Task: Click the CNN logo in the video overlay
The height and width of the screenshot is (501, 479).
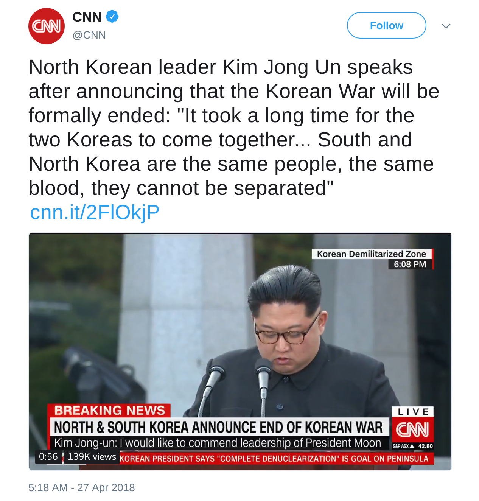Action: [x=412, y=429]
